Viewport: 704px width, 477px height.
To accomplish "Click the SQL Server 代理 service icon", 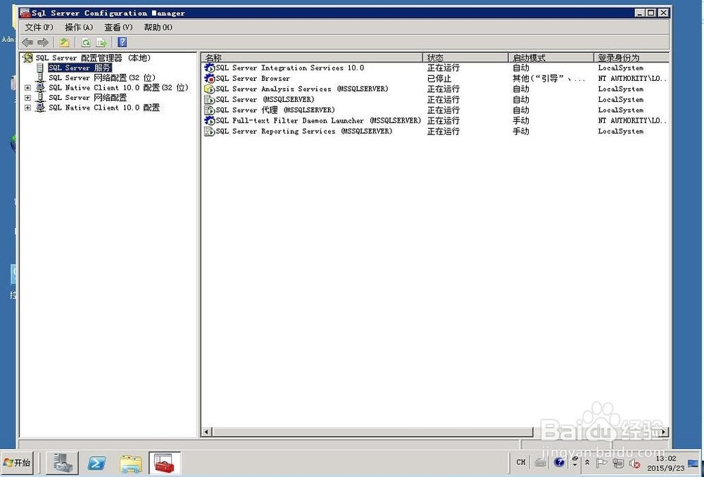I will click(210, 110).
